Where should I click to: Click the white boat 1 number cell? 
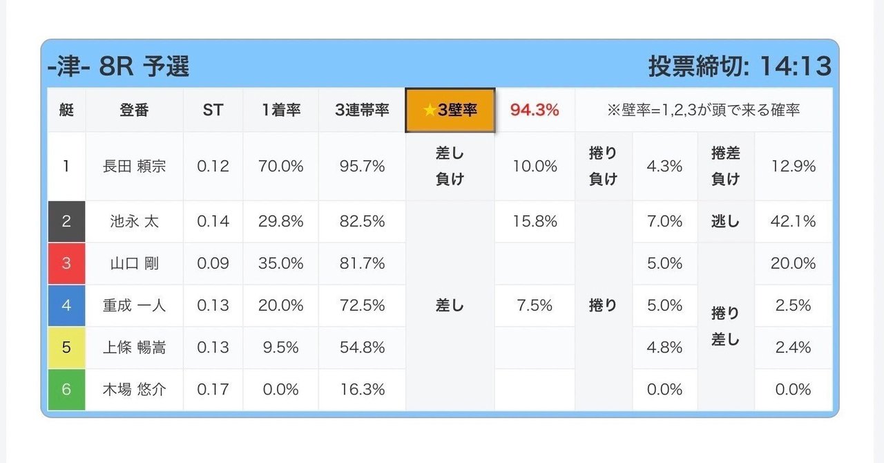[x=66, y=166]
